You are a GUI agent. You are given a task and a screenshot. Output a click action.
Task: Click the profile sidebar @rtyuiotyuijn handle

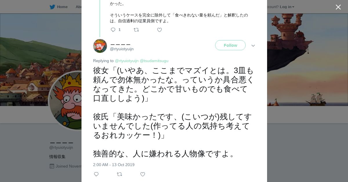[x=61, y=148]
